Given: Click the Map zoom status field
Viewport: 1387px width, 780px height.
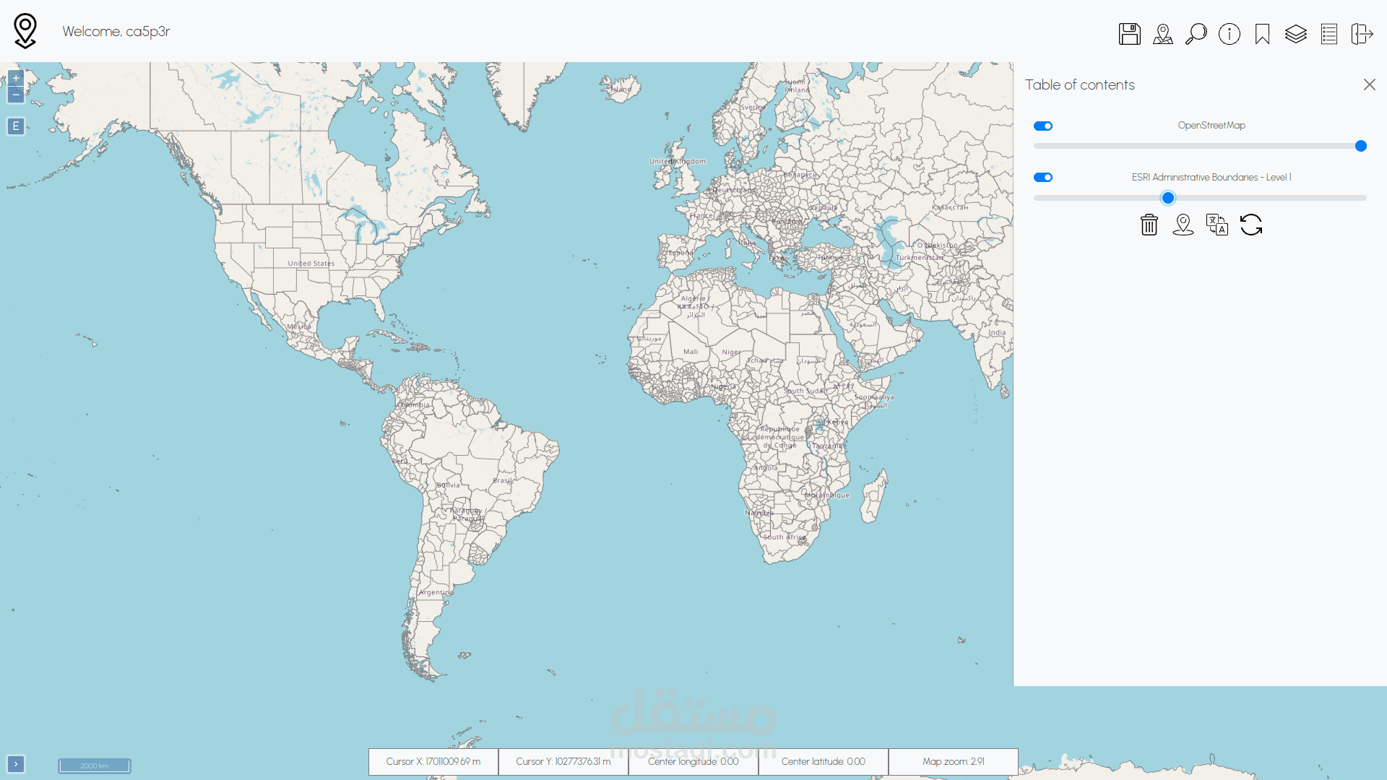Looking at the screenshot, I should pos(953,761).
